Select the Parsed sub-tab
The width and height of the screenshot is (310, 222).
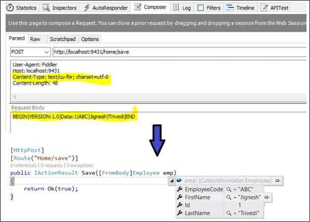point(17,38)
